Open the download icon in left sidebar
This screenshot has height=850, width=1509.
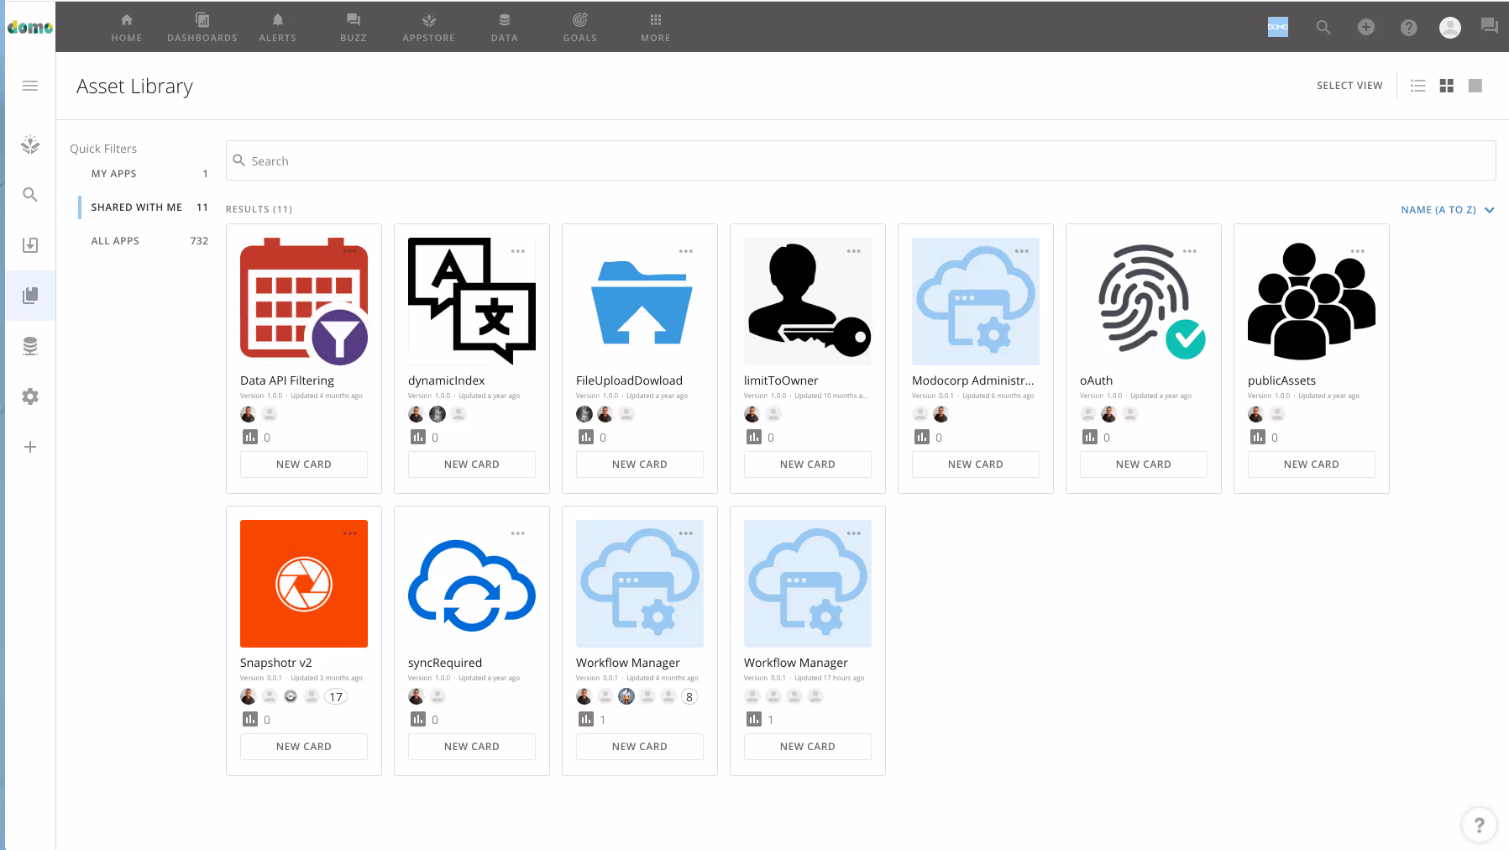(30, 245)
